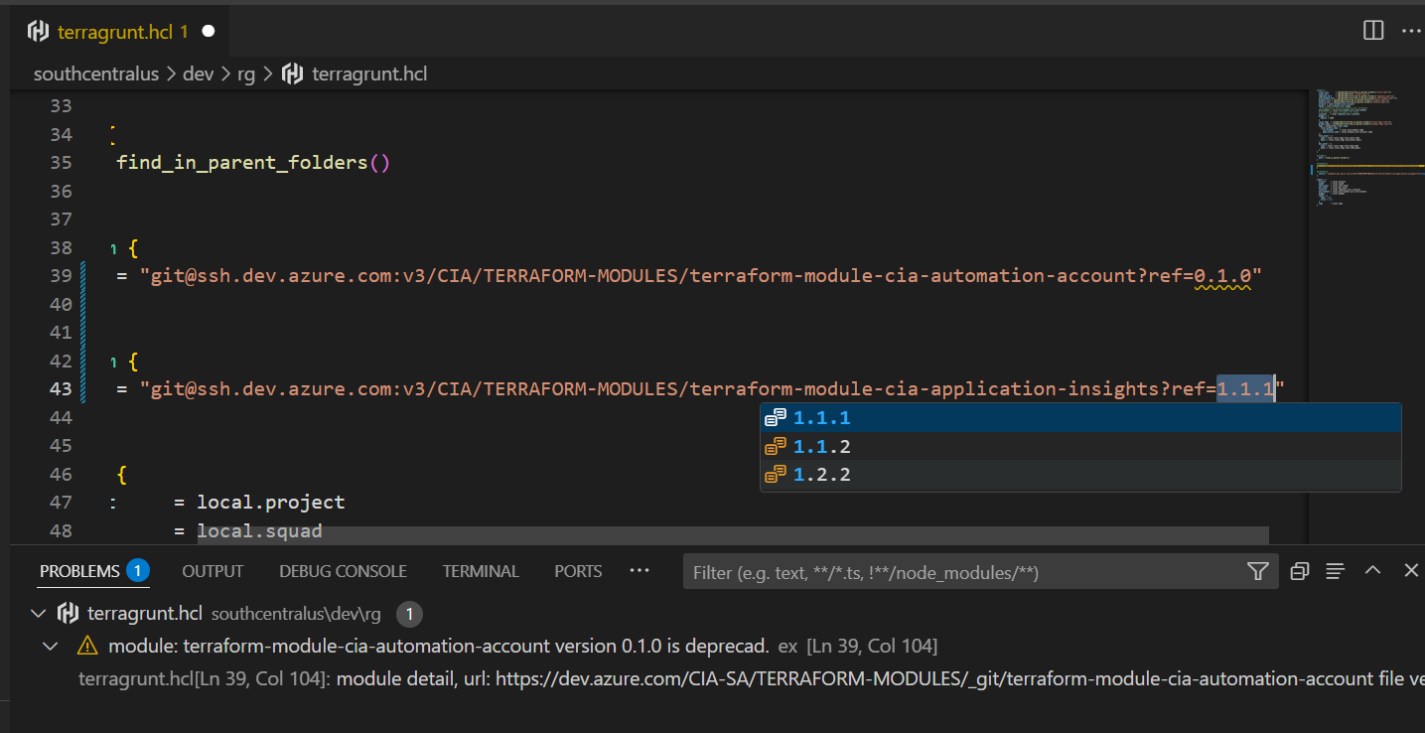Toggle problems view as table

(x=1336, y=571)
